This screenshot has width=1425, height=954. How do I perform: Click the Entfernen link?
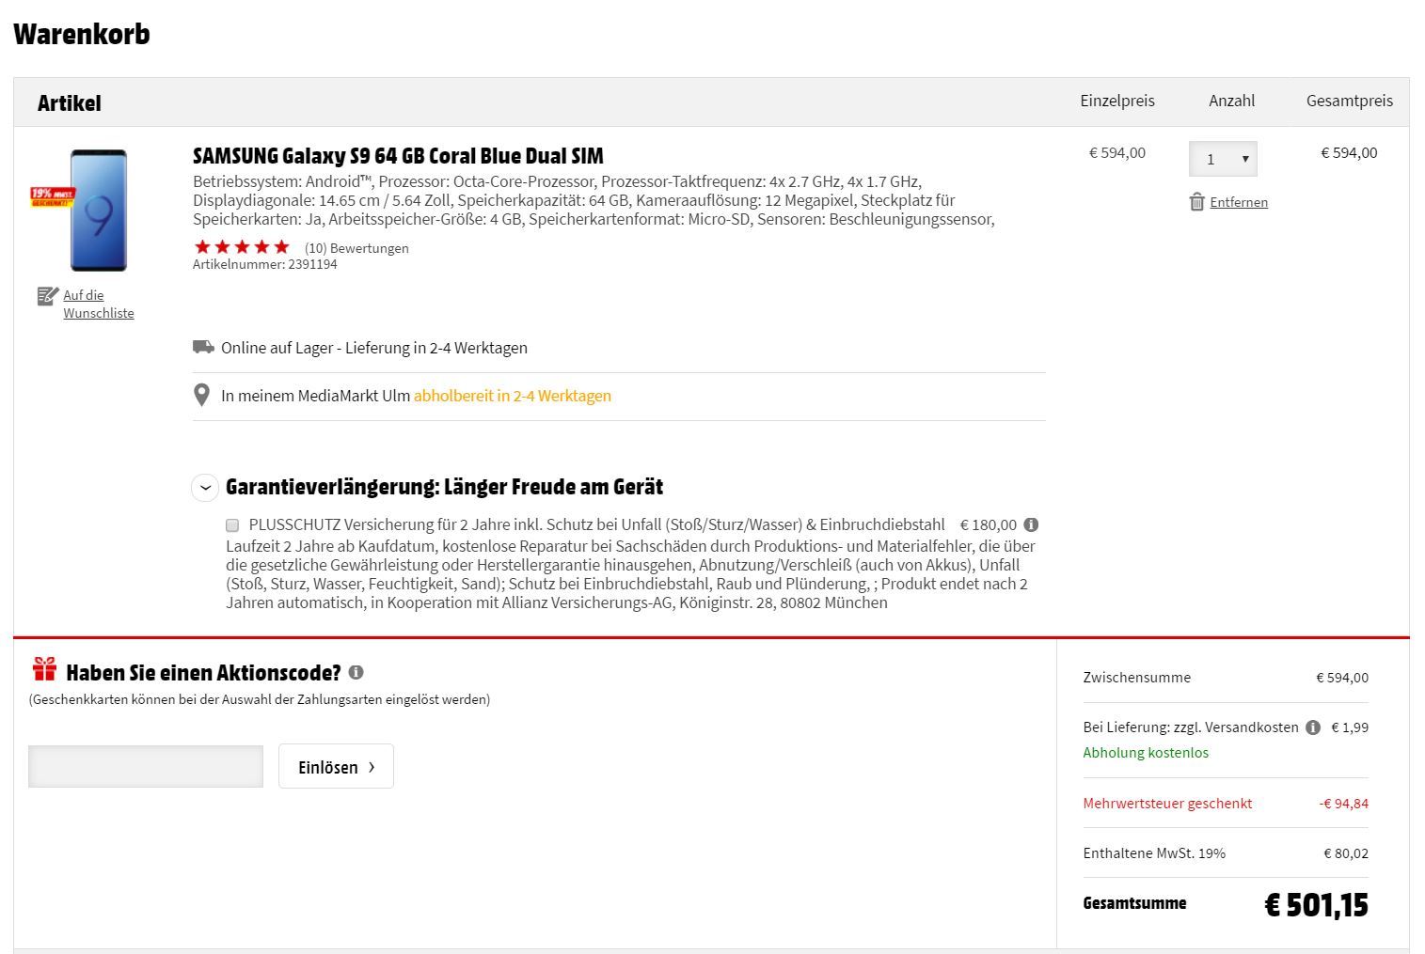(x=1239, y=202)
